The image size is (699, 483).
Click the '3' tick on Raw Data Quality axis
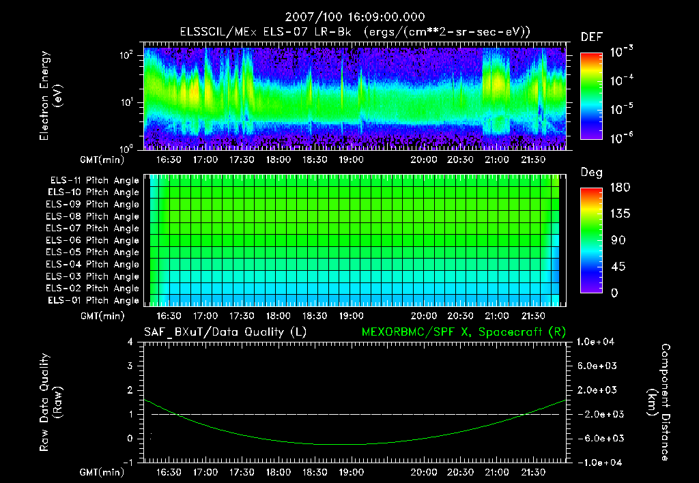130,366
